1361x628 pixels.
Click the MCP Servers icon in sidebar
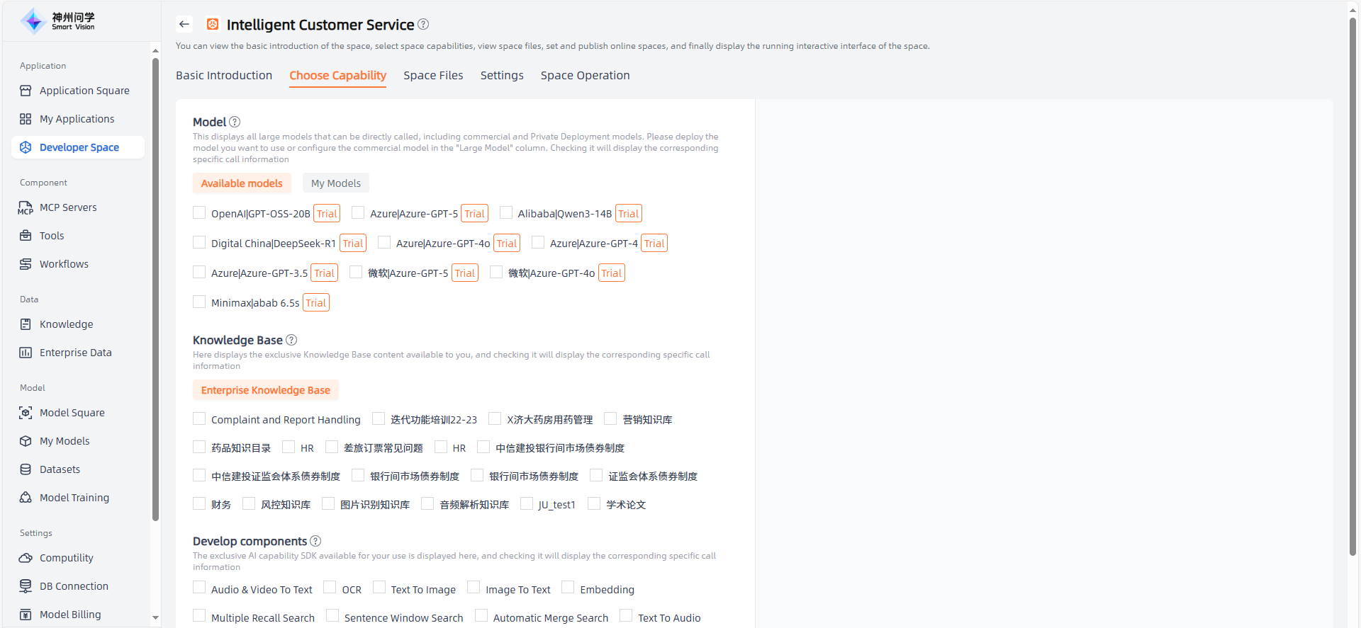pyautogui.click(x=26, y=207)
